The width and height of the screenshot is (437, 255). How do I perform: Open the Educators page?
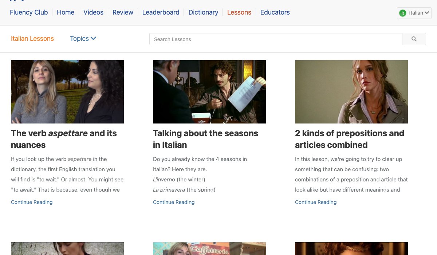[275, 12]
